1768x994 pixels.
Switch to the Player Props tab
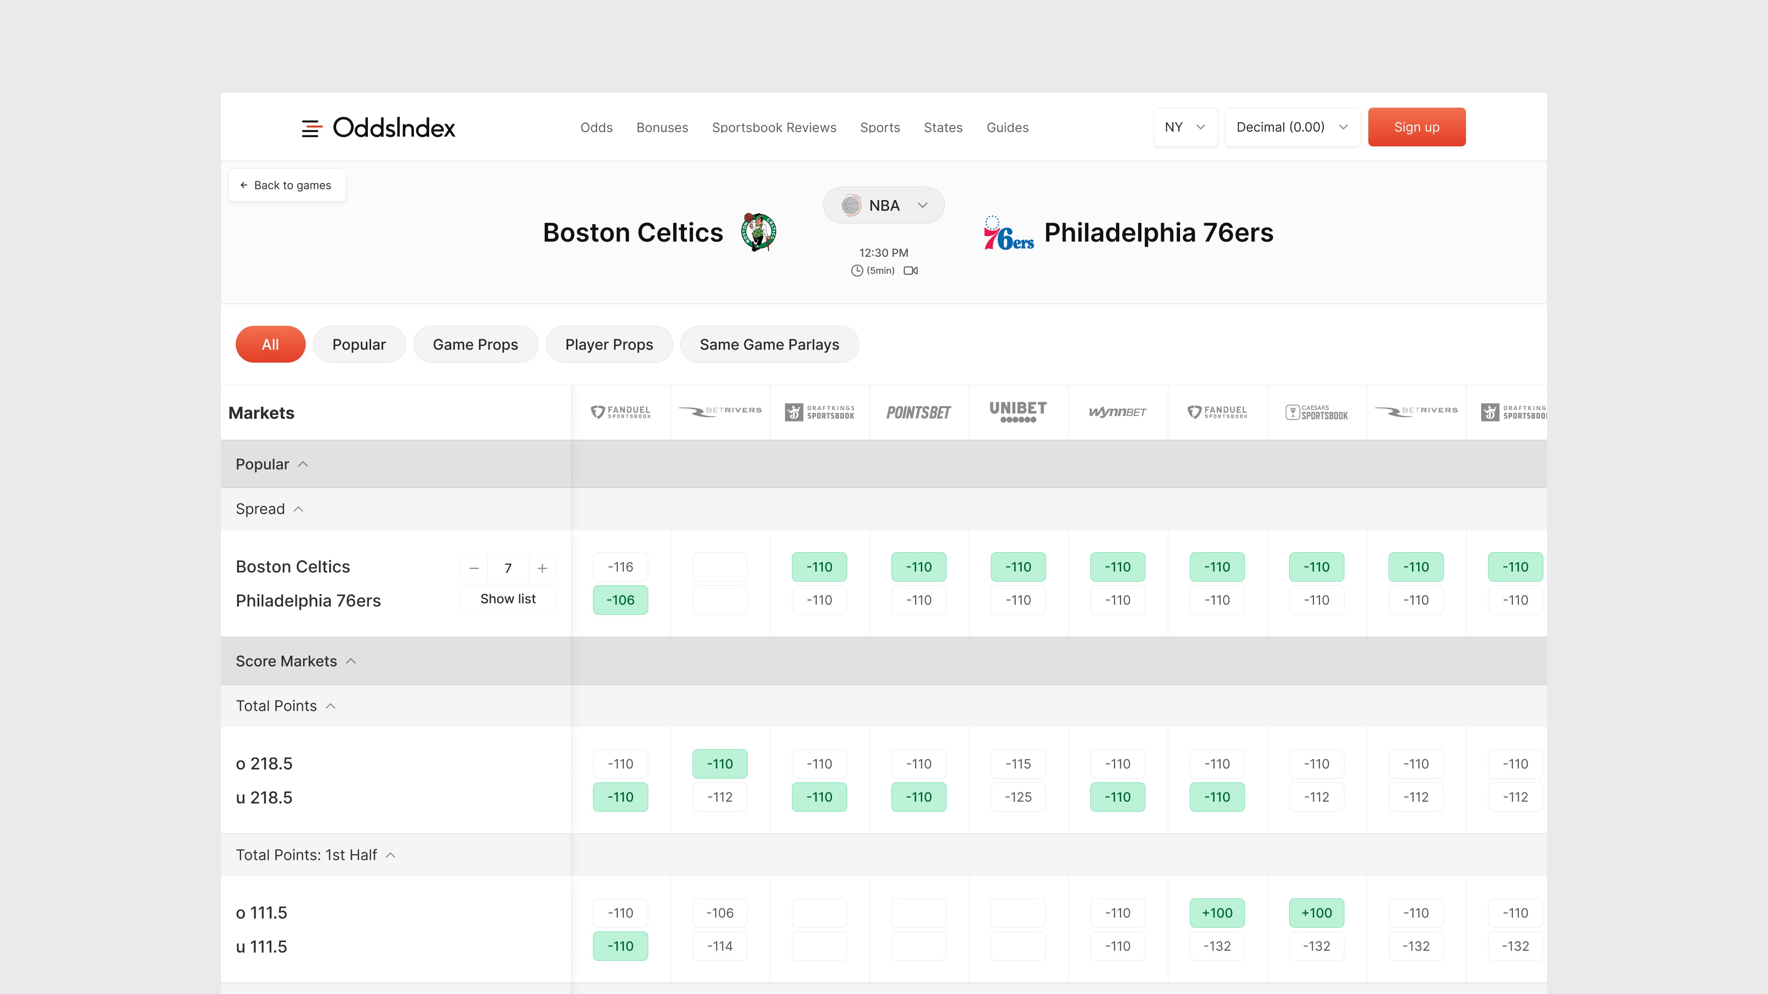click(x=609, y=344)
